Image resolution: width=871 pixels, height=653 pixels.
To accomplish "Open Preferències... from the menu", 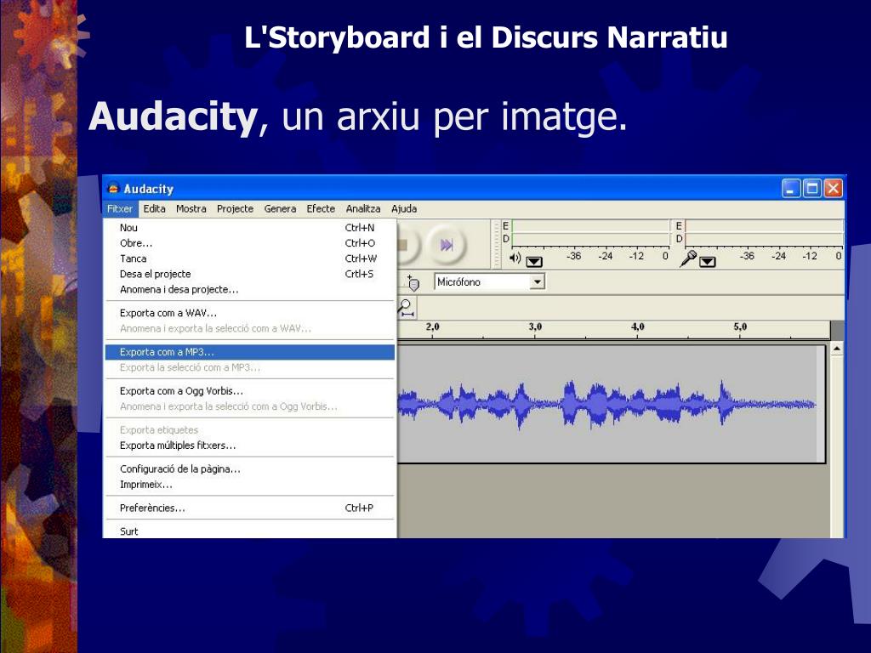I will click(x=250, y=508).
